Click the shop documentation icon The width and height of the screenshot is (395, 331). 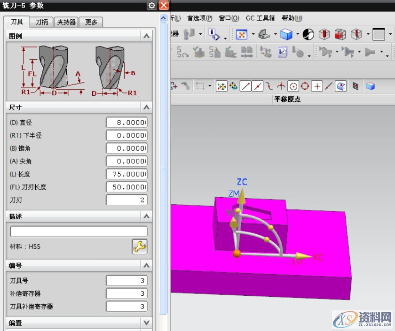point(282,52)
